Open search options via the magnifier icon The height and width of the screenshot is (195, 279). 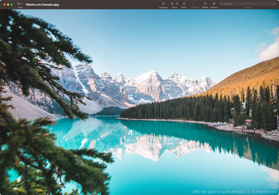coord(222,4)
